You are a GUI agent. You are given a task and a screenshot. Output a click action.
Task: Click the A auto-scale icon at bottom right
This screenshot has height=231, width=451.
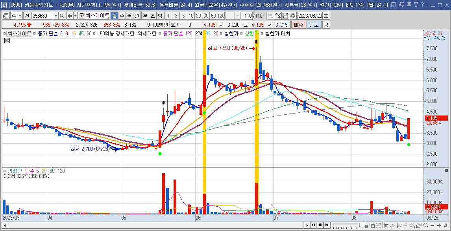445,225
